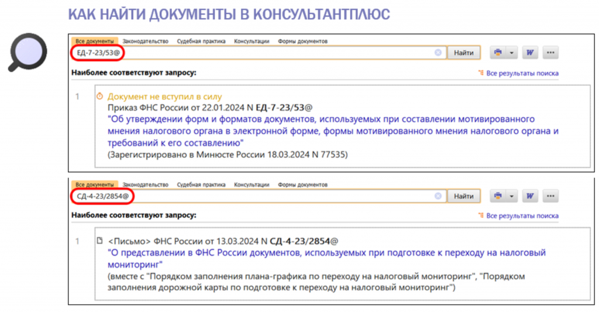599x312 pixels.
Task: Click Найти button next to ЕД-7-23/53@
Action: 464,52
